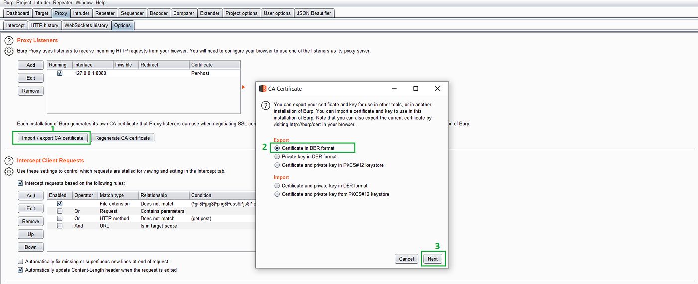Open the Repeater menu
698x284 pixels.
coord(63,3)
